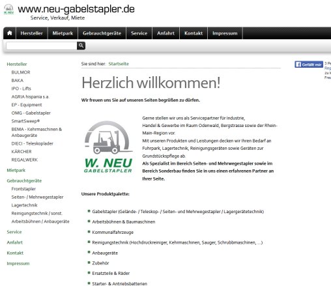Image resolution: width=331 pixels, height=286 pixels.
Task: Click the 'Kommunalfahrzeuge' list item
Action: [x=113, y=233]
